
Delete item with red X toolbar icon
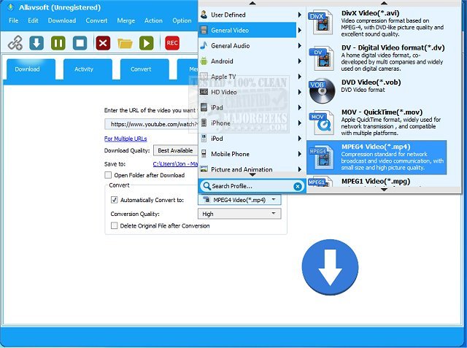[103, 43]
